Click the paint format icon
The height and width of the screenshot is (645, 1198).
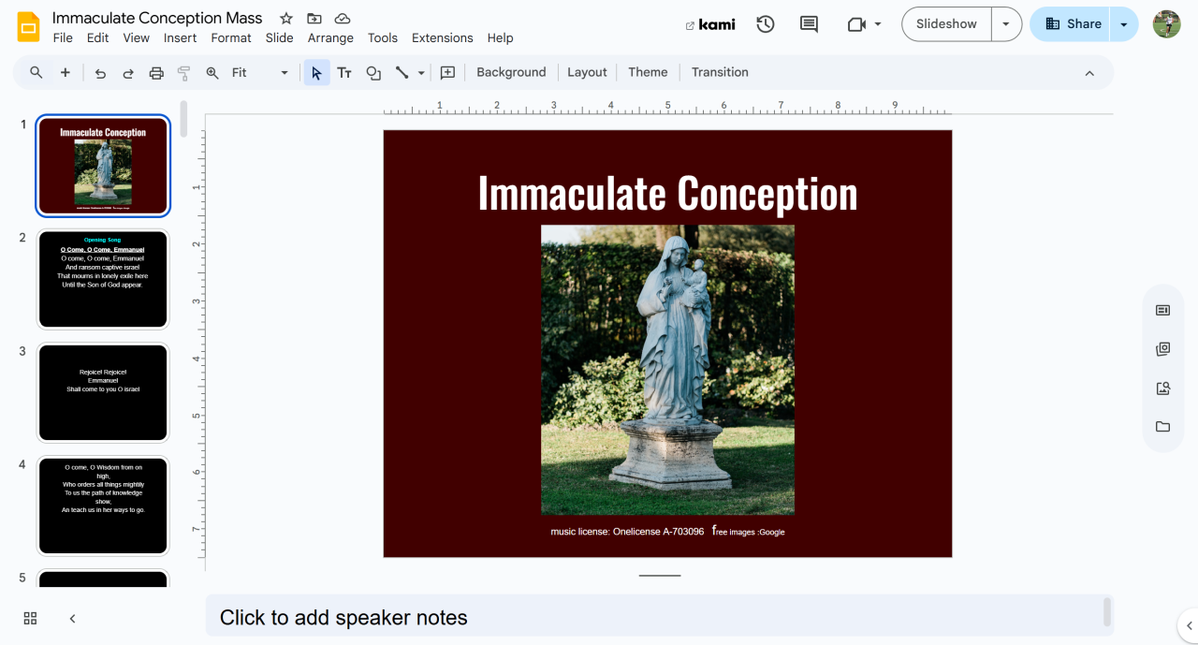184,73
